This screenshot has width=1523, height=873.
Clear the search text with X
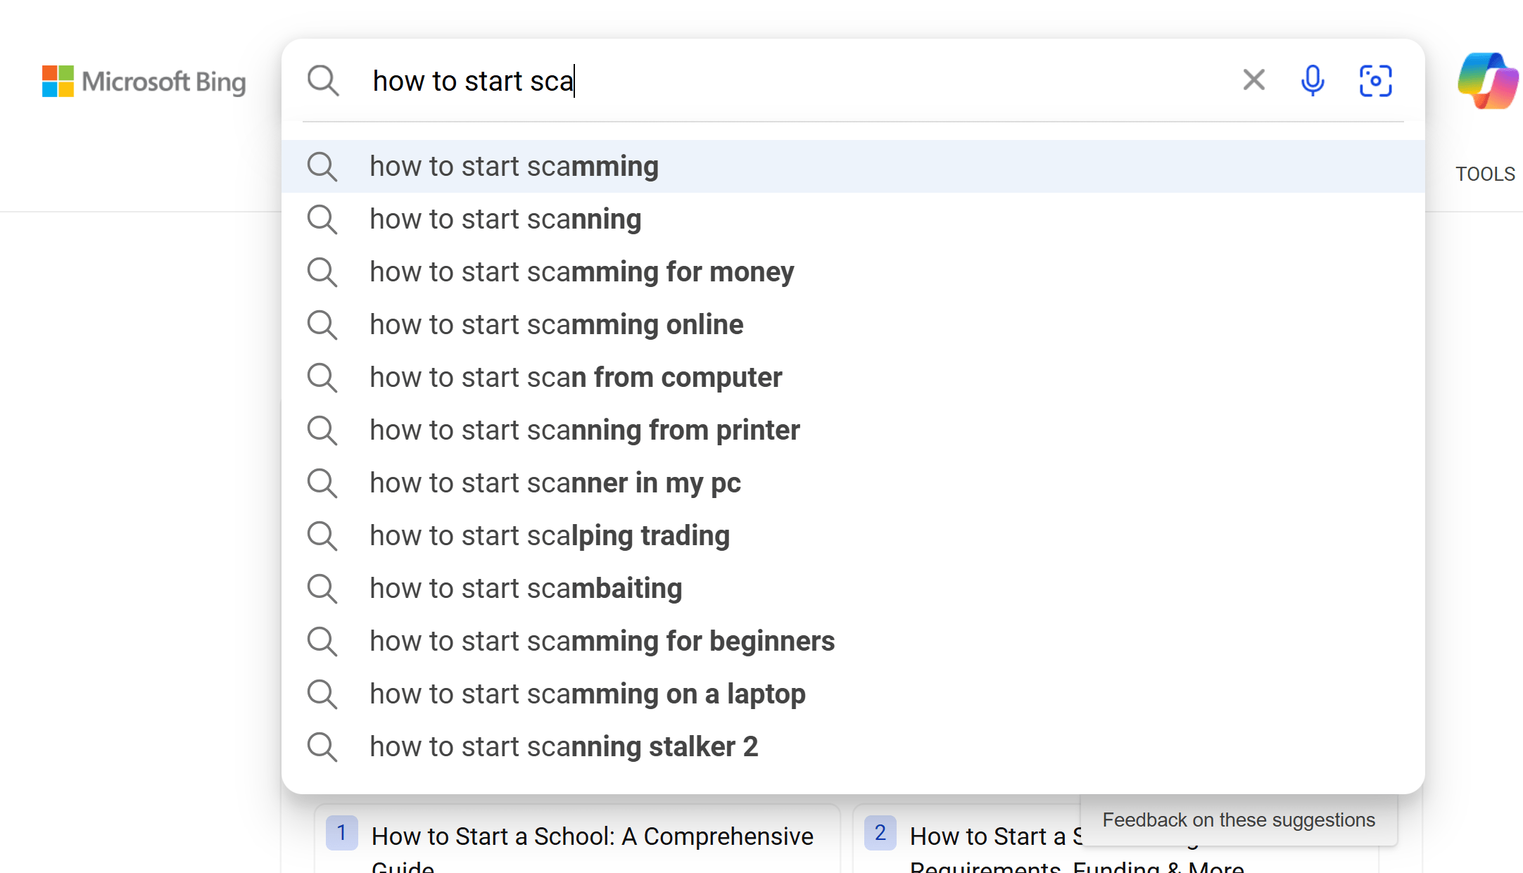pos(1253,80)
